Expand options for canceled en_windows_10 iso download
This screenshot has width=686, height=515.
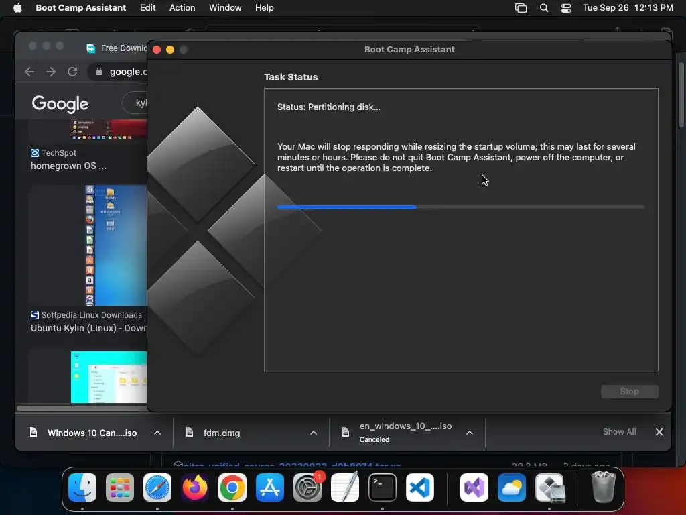click(x=470, y=433)
